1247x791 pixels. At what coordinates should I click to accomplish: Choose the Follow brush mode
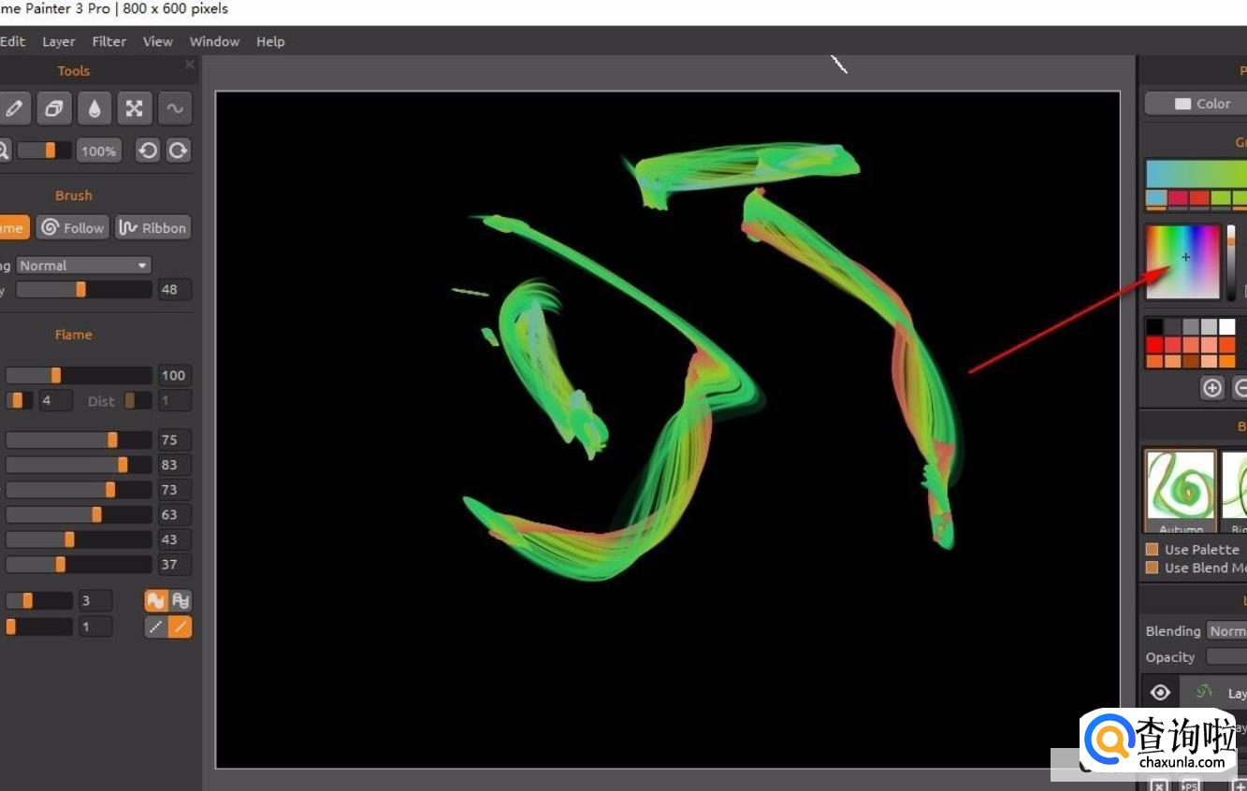coord(73,227)
